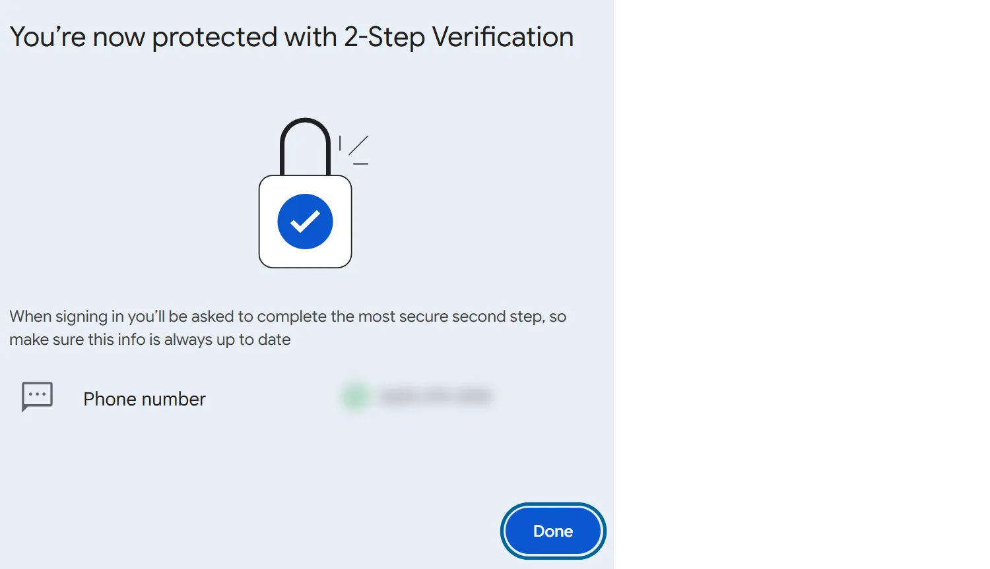Viewport: 990px width, 569px height.
Task: Click the signing-in instructions paragraph
Action: pyautogui.click(x=287, y=328)
